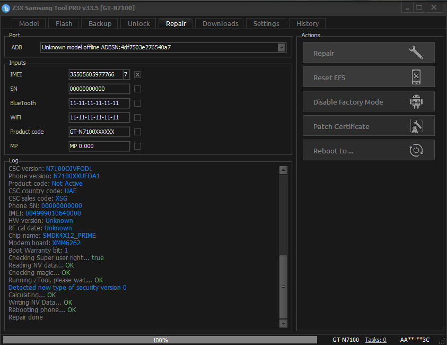
Task: Switch to the Model tab
Action: coord(29,24)
